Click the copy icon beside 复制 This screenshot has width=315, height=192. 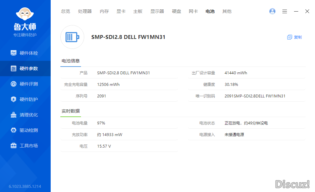coord(290,37)
